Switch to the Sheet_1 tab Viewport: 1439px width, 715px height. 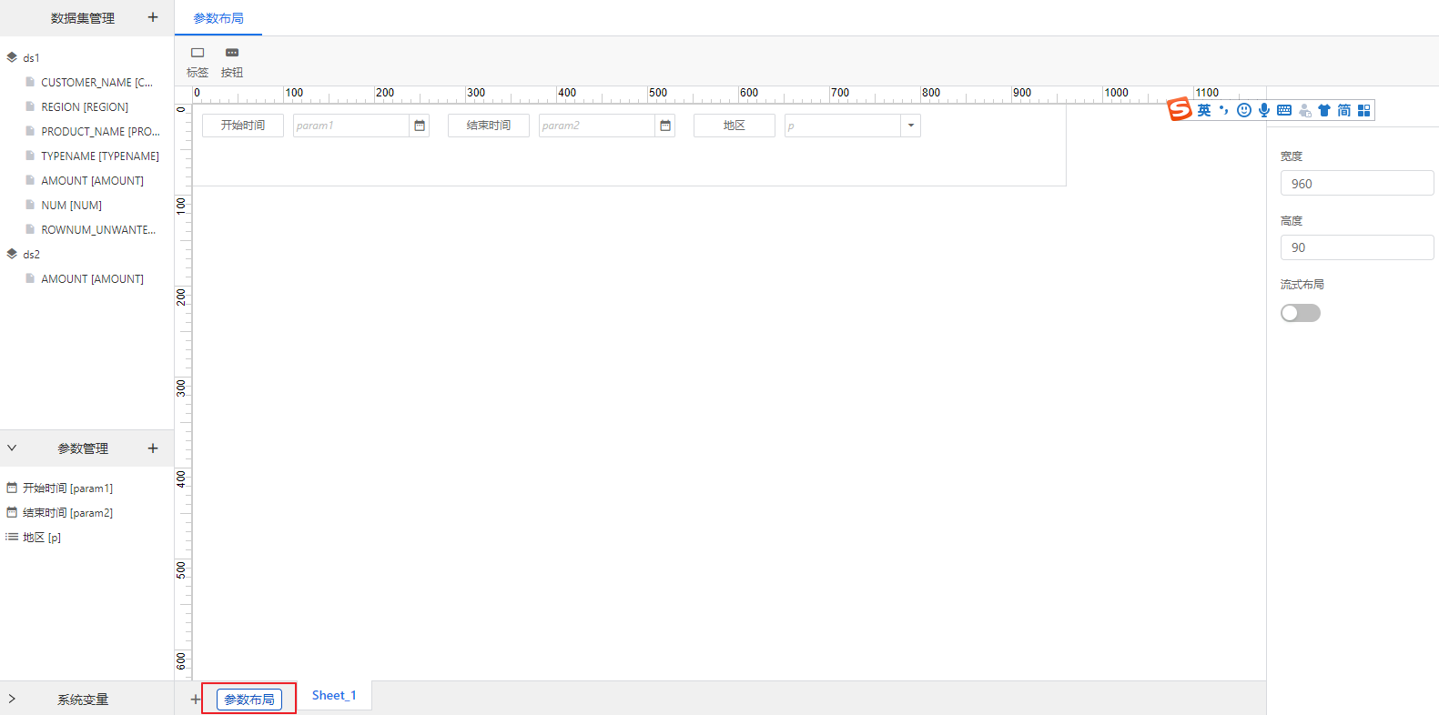click(334, 696)
